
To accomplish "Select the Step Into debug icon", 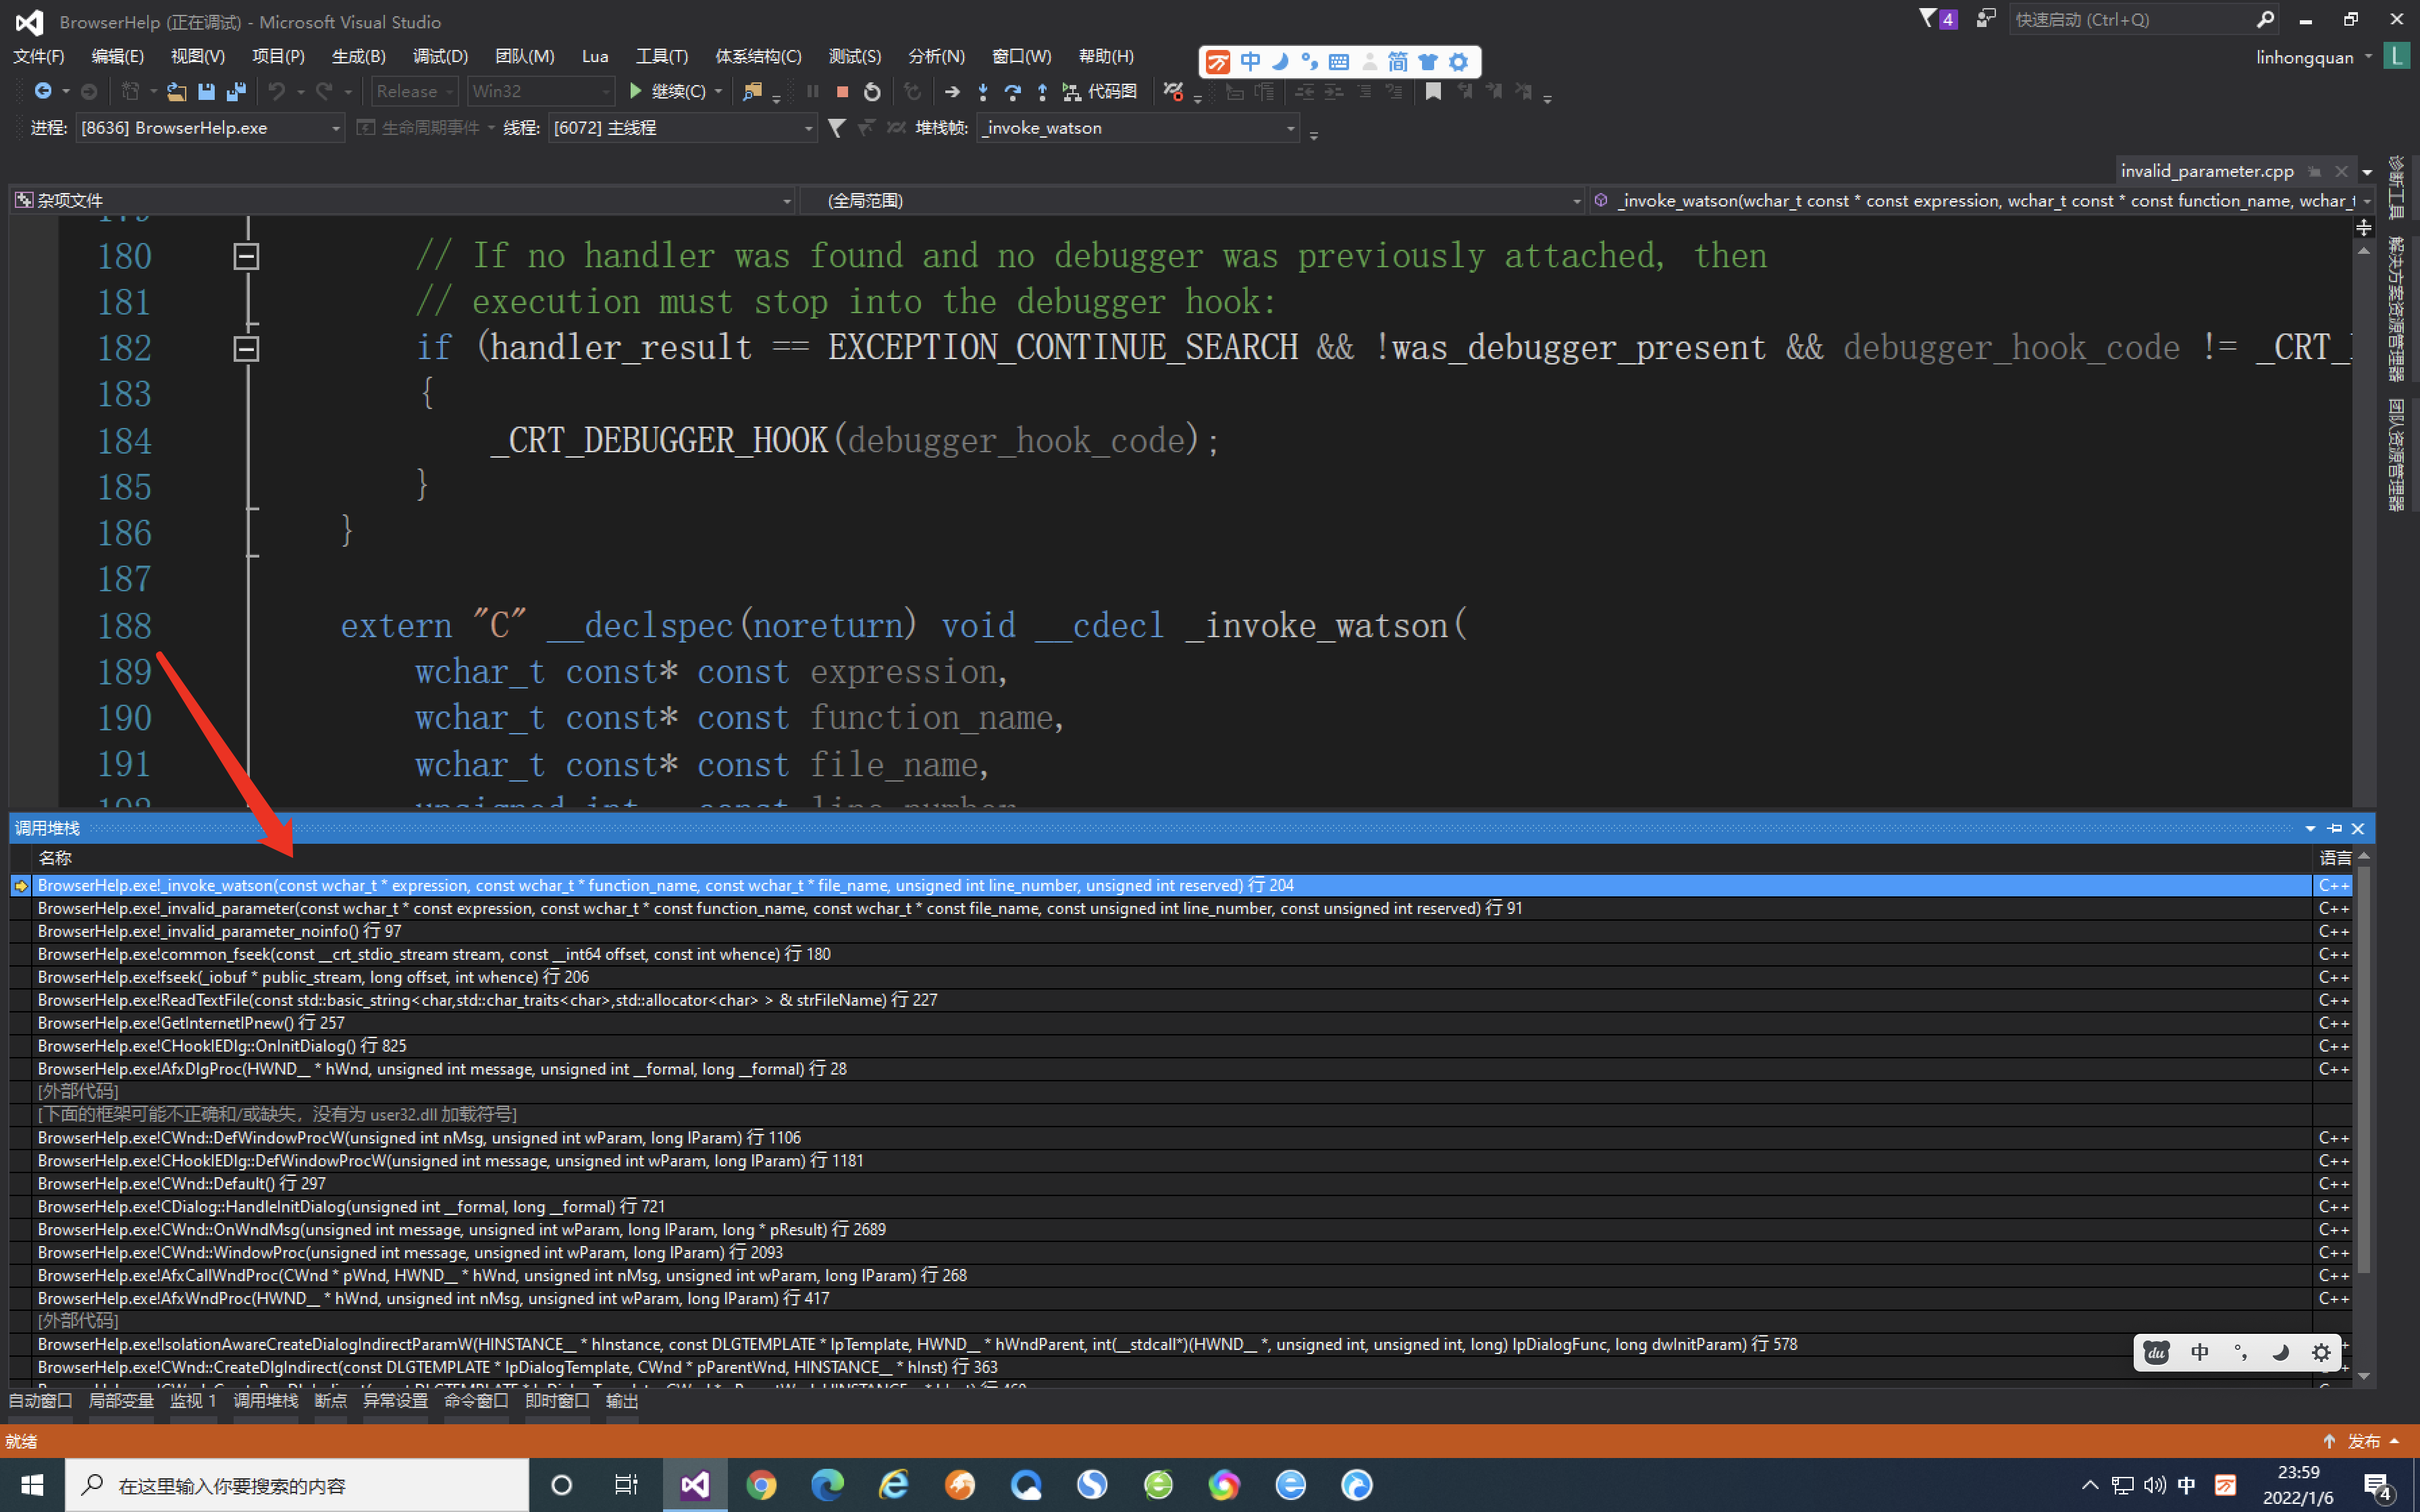I will [x=983, y=91].
